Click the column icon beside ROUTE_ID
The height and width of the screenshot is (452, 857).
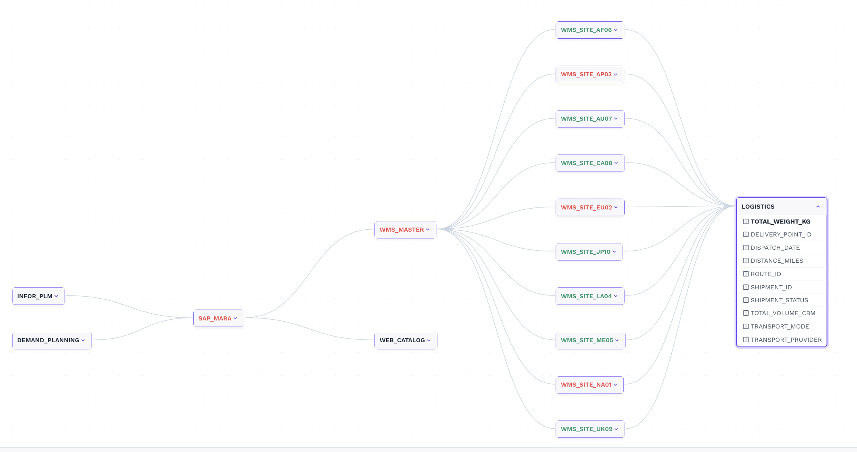[746, 274]
